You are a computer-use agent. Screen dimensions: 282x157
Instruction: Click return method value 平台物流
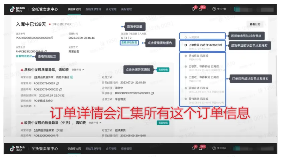(120, 99)
